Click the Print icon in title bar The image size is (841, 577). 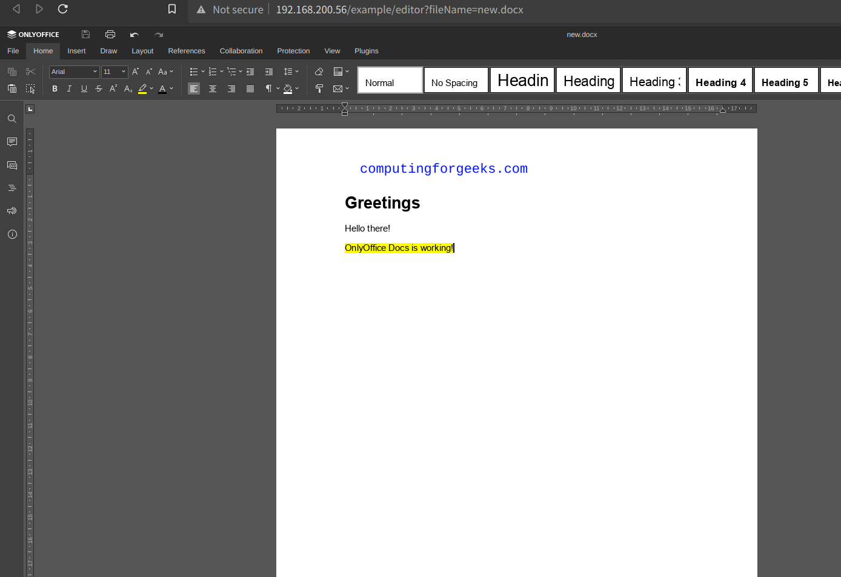click(x=110, y=35)
